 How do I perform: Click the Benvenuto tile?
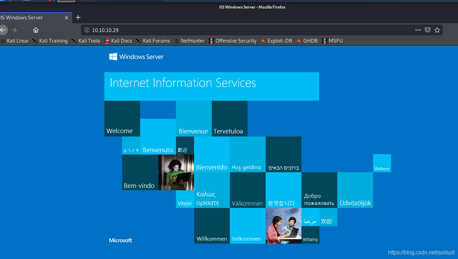pyautogui.click(x=158, y=136)
